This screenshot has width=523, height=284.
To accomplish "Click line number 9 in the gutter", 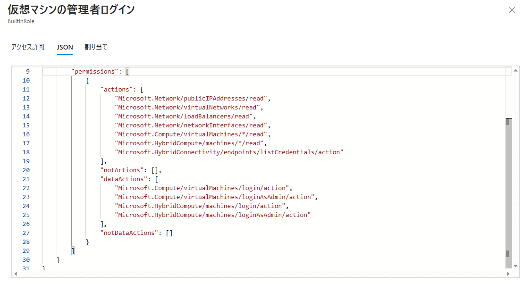I will tap(28, 72).
